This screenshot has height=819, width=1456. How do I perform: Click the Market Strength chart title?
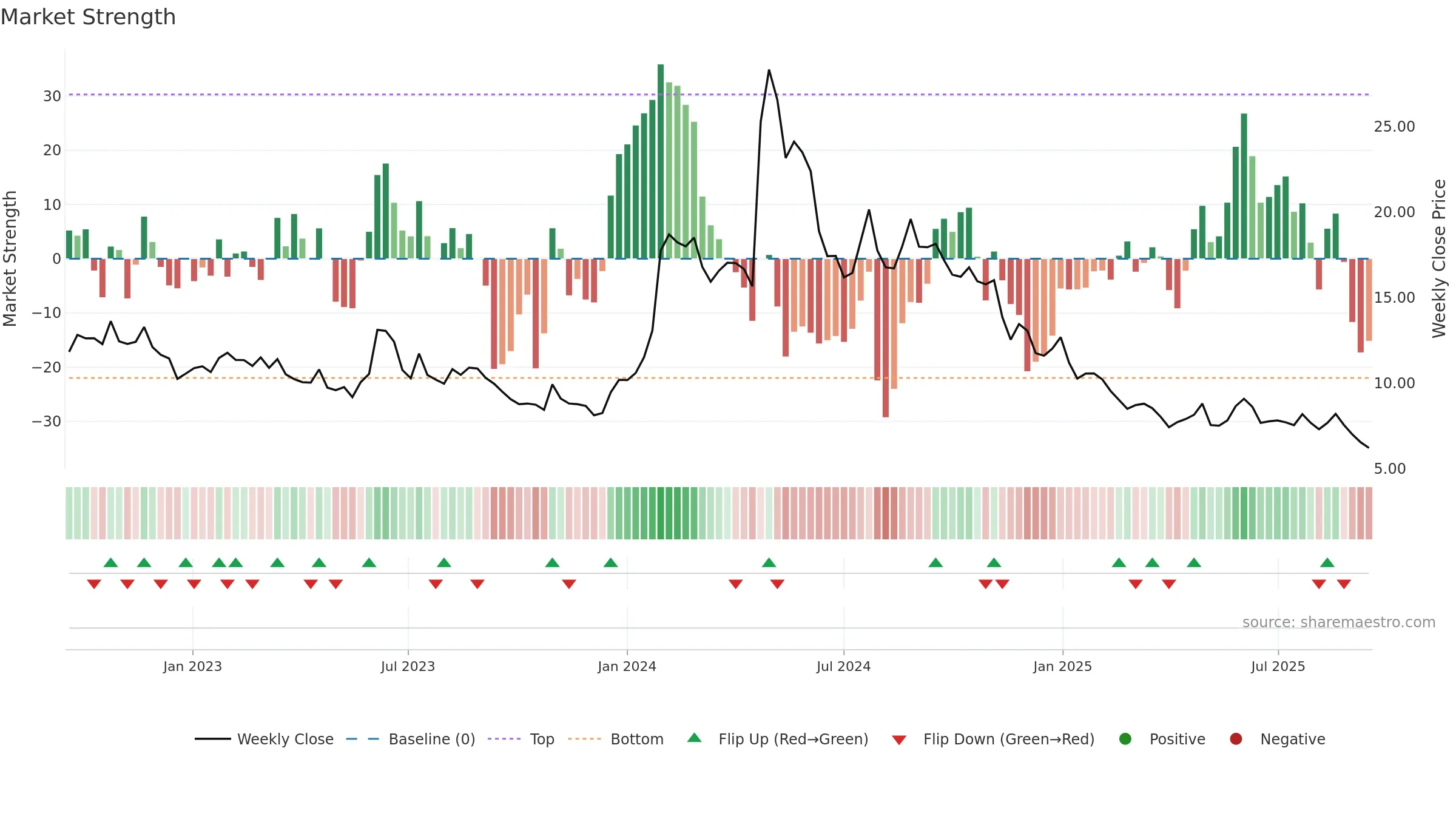pyautogui.click(x=89, y=17)
